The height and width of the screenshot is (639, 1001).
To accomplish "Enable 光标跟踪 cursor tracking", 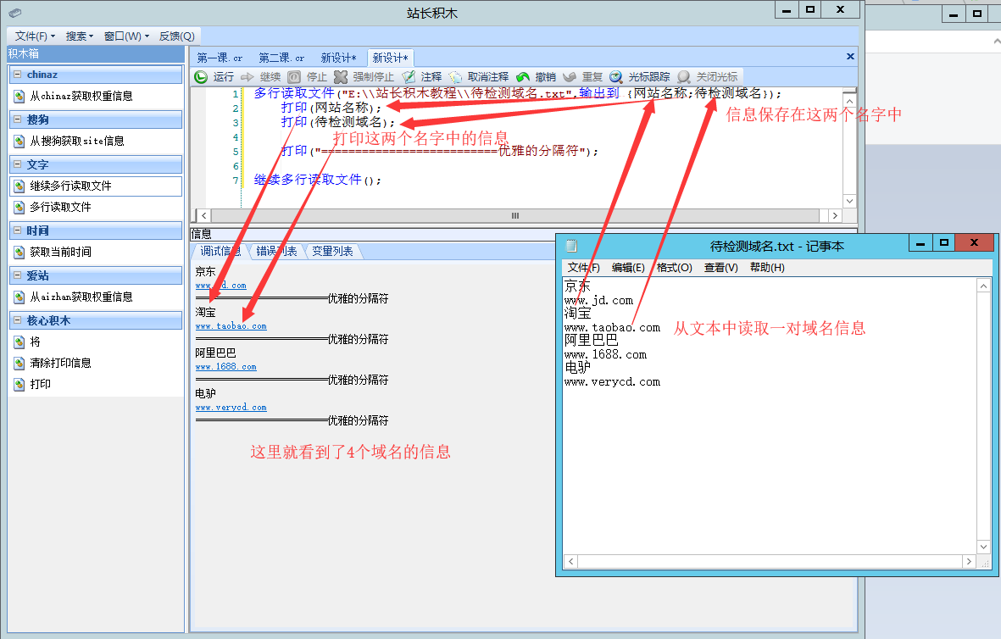I will tap(616, 77).
